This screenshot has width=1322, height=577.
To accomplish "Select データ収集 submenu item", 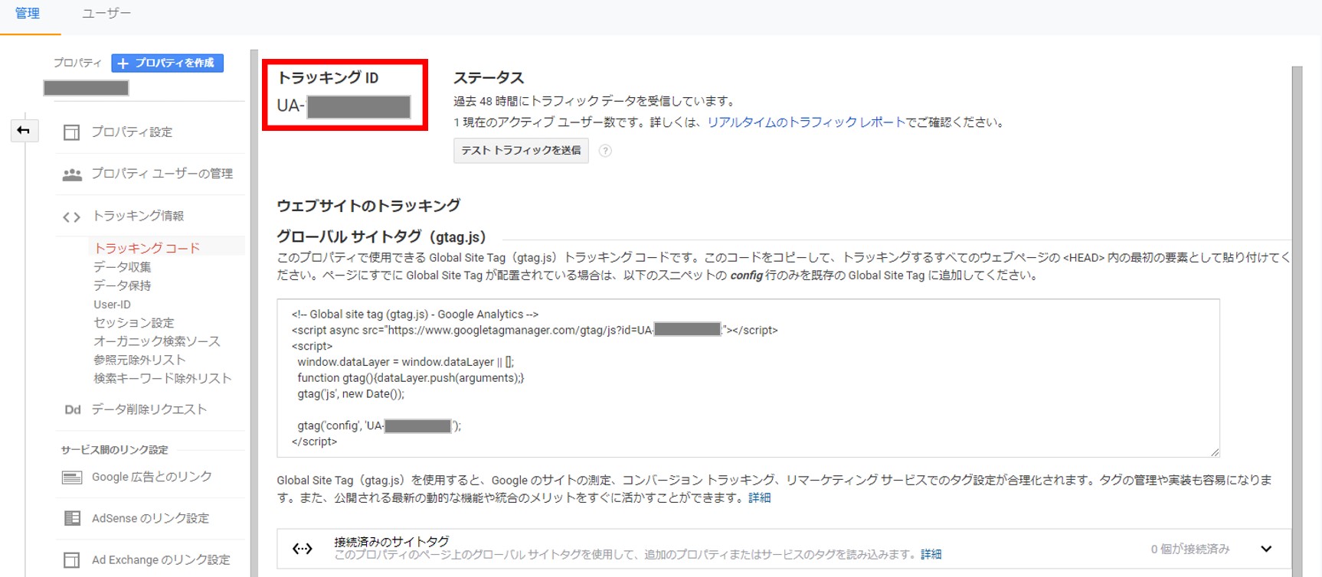I will pyautogui.click(x=123, y=267).
